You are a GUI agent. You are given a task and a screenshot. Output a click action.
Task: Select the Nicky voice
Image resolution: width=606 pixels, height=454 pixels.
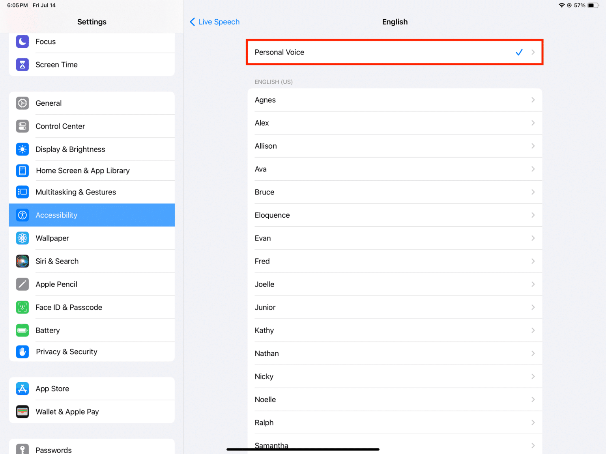tap(395, 376)
